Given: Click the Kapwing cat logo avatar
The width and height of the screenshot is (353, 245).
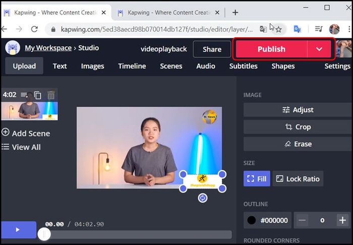Looking at the screenshot, I should (13, 48).
